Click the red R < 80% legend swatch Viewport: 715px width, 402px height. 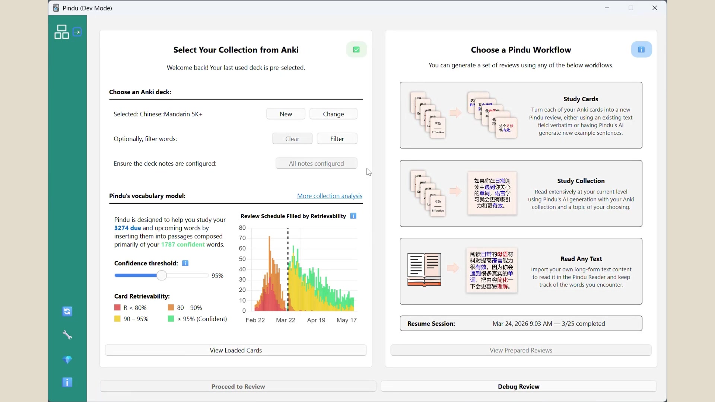click(117, 307)
